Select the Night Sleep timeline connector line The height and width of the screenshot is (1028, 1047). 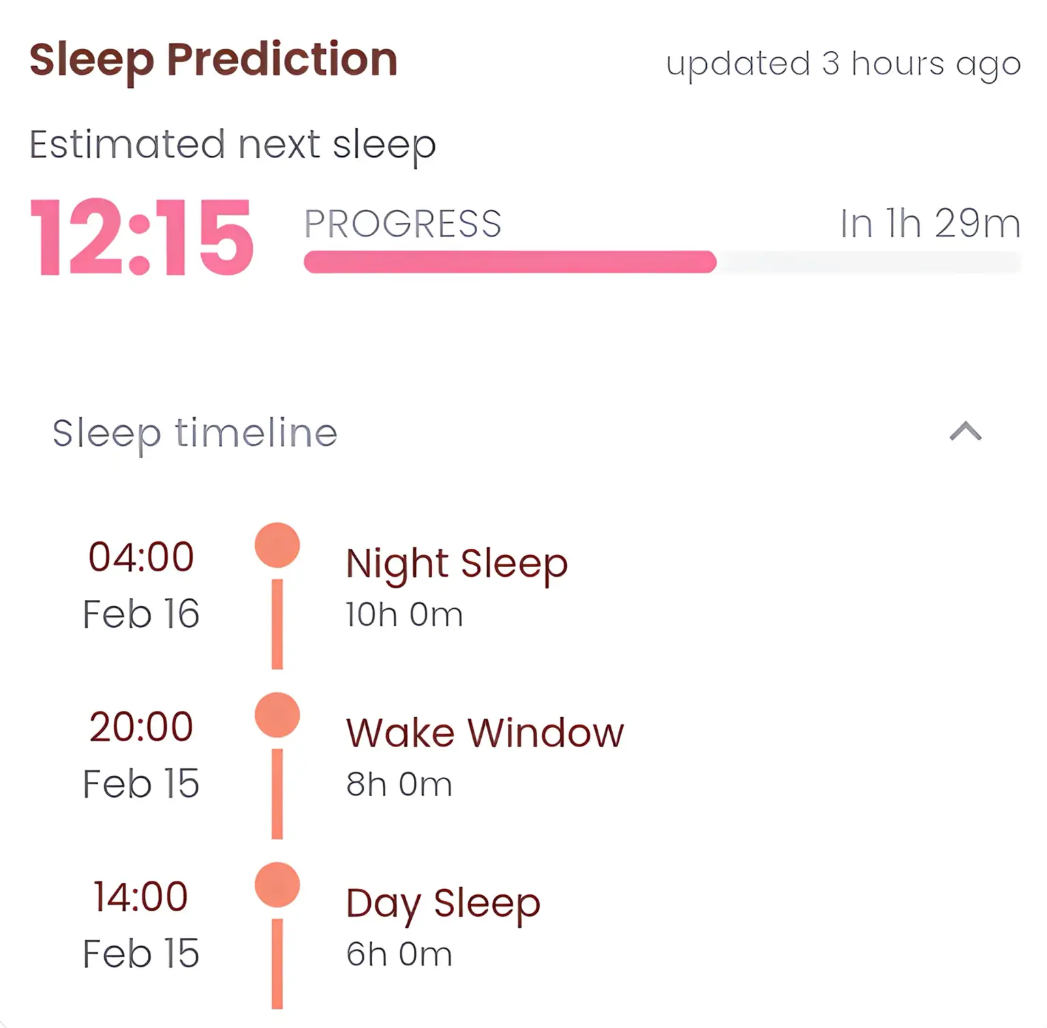(277, 624)
